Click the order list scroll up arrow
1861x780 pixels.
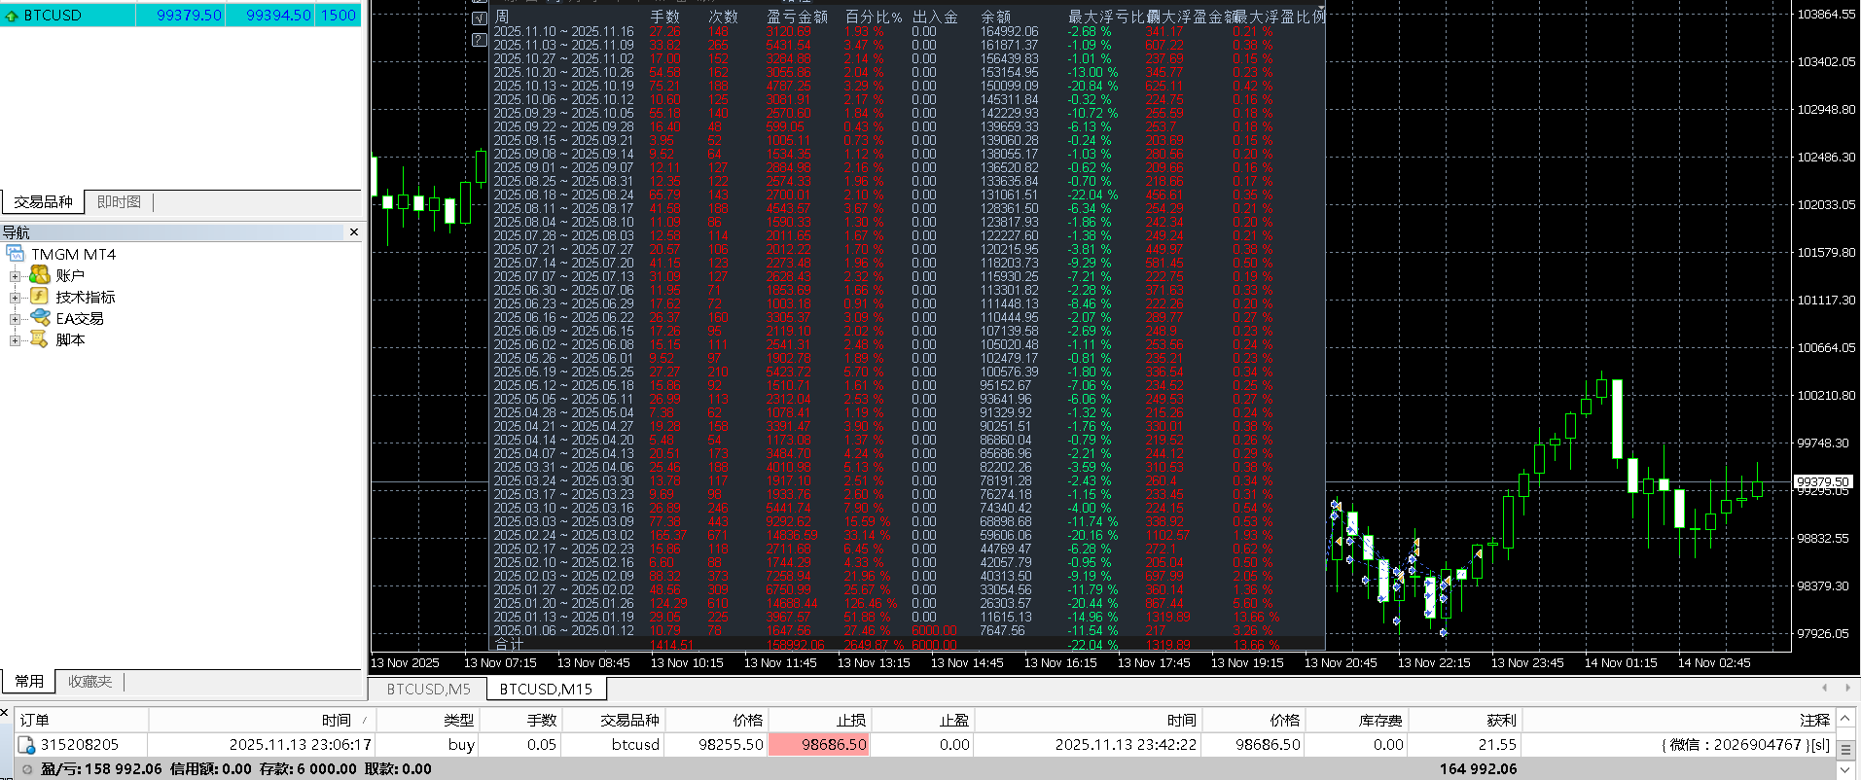click(x=1844, y=719)
